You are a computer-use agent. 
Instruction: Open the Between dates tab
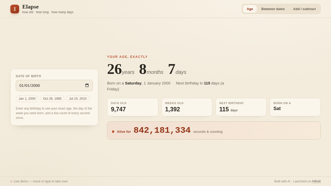pos(273,9)
